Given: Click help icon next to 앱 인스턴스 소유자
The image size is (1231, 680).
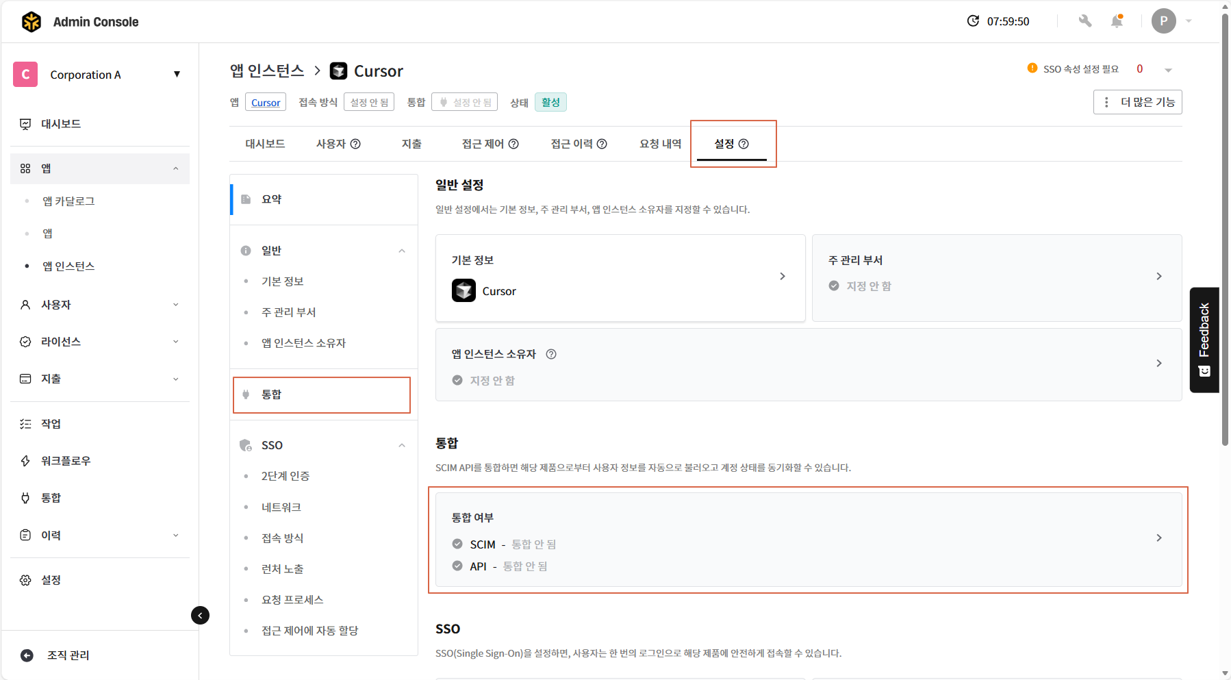Looking at the screenshot, I should pyautogui.click(x=551, y=354).
